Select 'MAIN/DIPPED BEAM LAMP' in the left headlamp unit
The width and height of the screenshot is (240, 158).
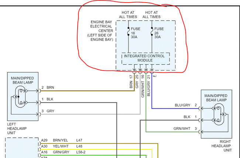coord(23,80)
